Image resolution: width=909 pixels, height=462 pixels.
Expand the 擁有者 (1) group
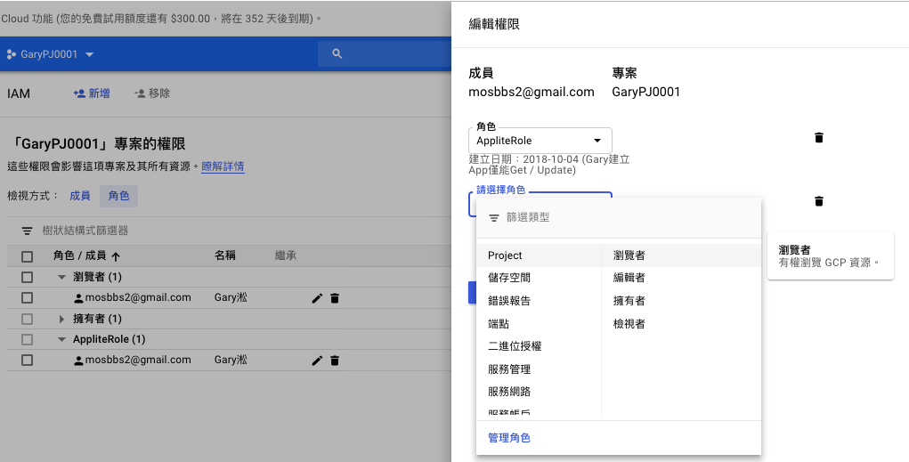pyautogui.click(x=62, y=319)
